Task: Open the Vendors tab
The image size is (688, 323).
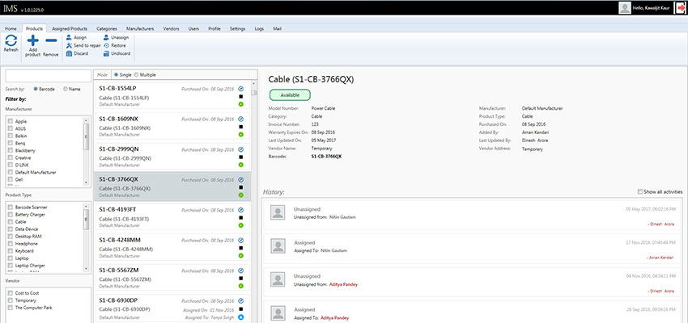Action: (x=171, y=29)
